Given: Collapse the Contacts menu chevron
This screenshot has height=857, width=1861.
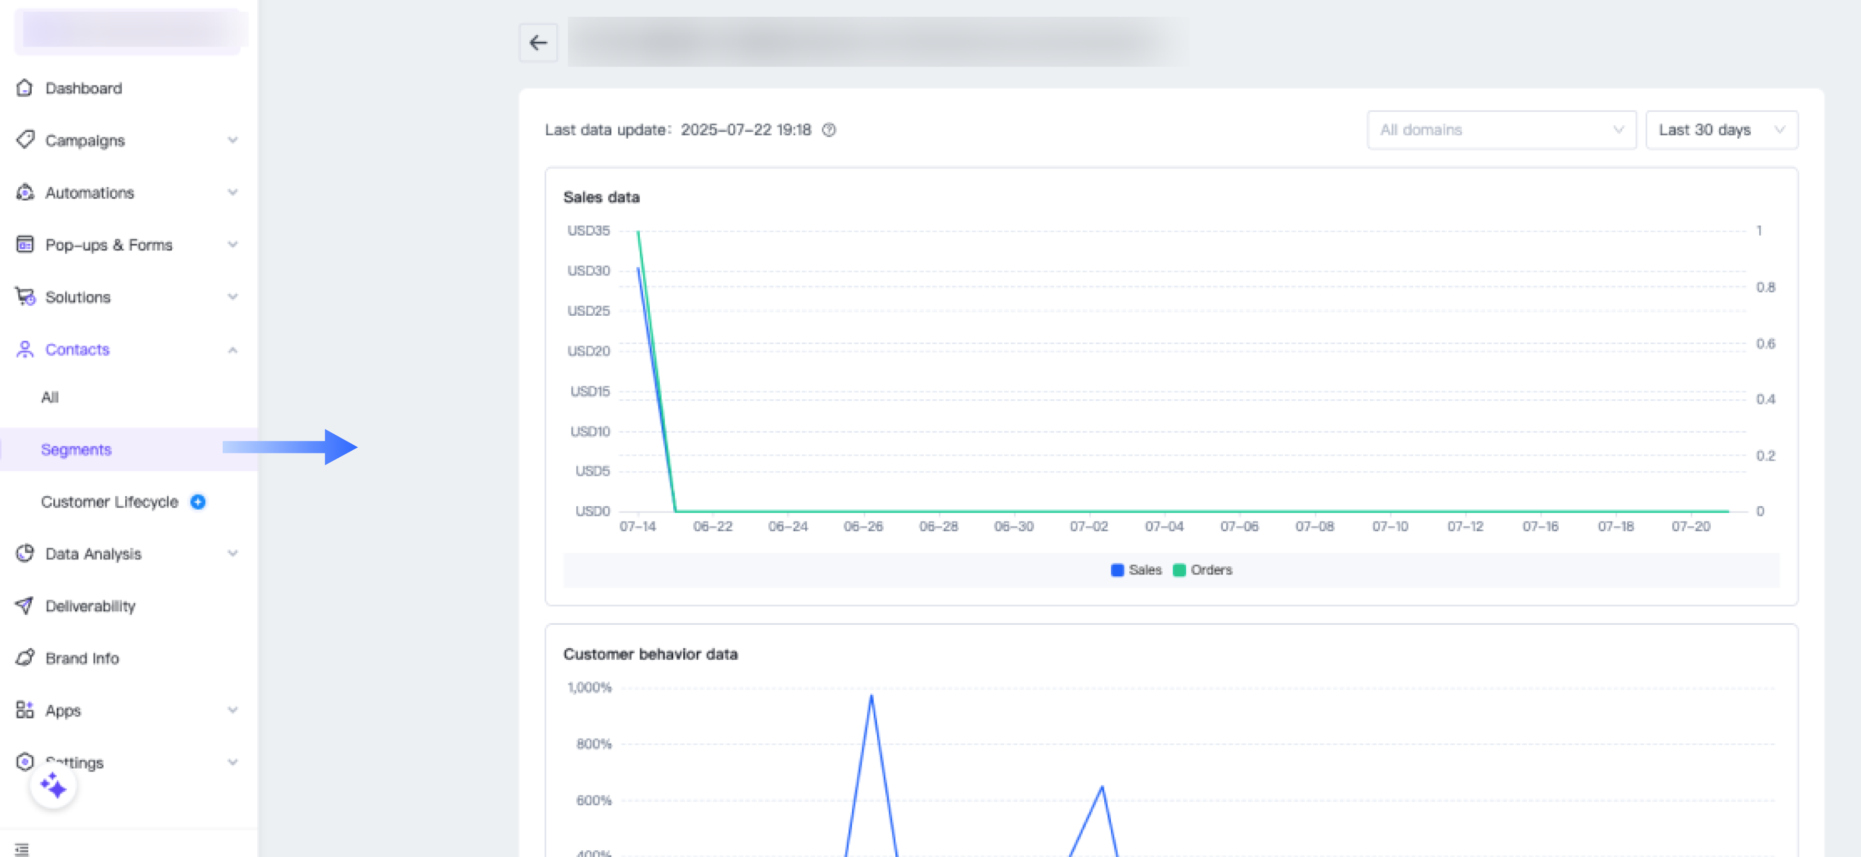Looking at the screenshot, I should pos(233,350).
